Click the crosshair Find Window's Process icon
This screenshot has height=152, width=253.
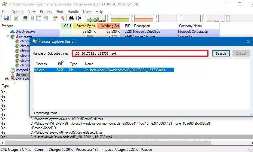79,18
